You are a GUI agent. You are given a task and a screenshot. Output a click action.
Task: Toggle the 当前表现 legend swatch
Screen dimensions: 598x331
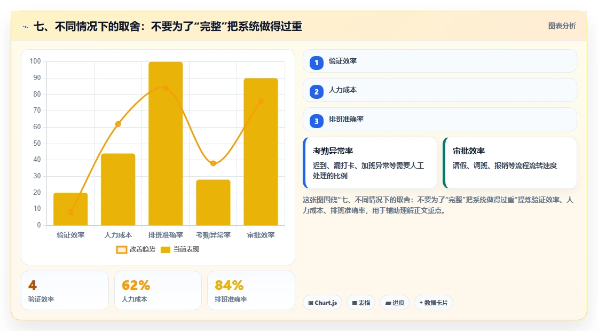click(x=165, y=250)
